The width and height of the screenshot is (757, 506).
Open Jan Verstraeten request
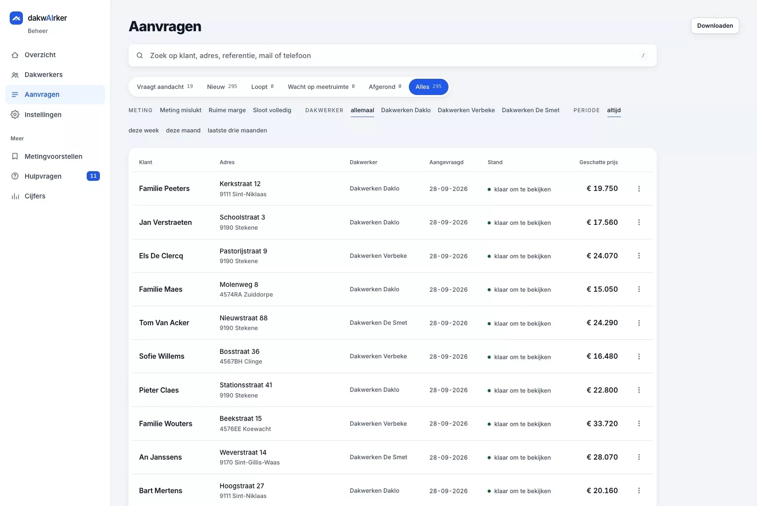tap(393, 222)
